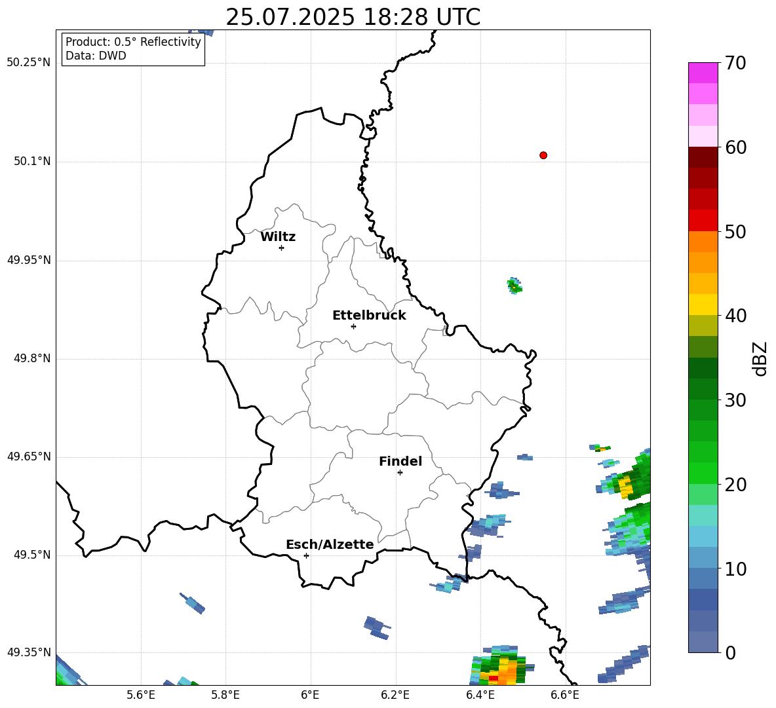Click the Product: 0.5° Reflectivity text
The image size is (776, 708).
(133, 41)
